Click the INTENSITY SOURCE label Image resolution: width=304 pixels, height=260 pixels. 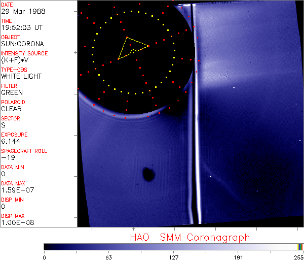(24, 53)
